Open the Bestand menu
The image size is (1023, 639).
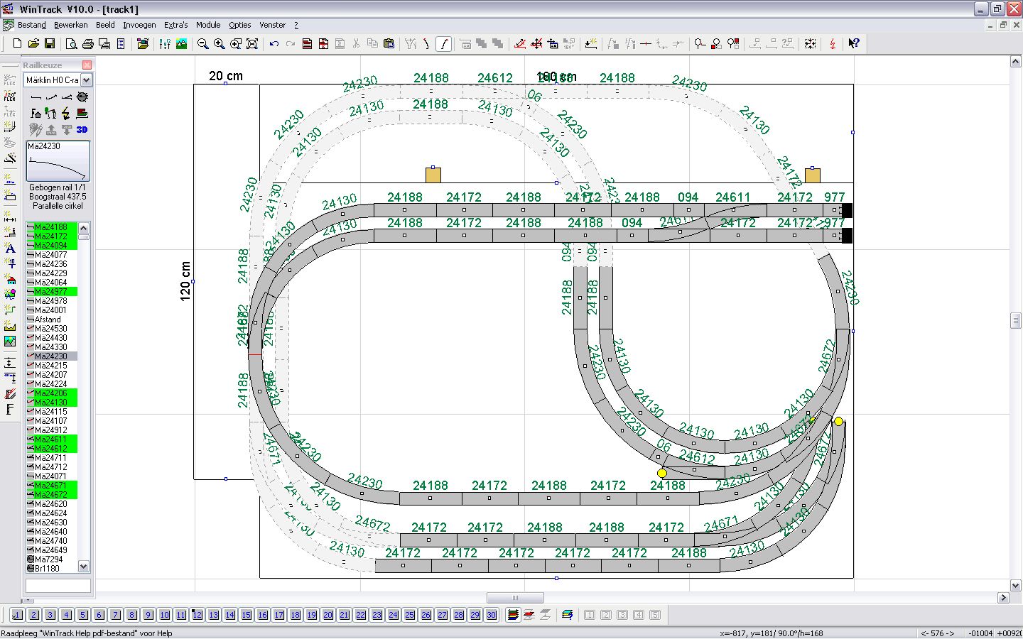(x=31, y=25)
